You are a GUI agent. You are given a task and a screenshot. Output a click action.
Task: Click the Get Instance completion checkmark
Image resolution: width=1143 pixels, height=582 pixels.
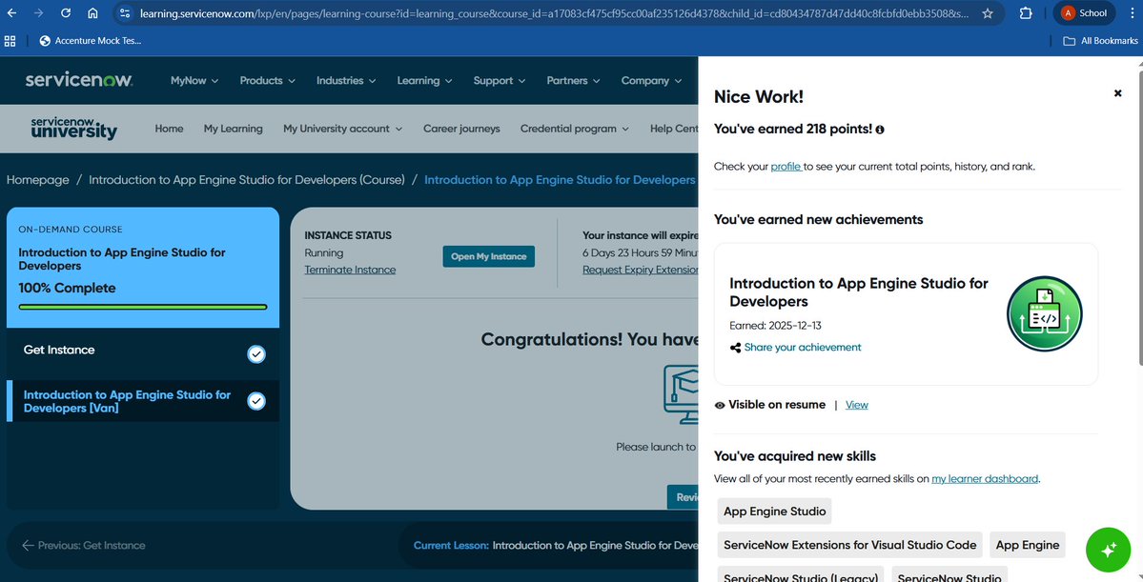click(255, 354)
